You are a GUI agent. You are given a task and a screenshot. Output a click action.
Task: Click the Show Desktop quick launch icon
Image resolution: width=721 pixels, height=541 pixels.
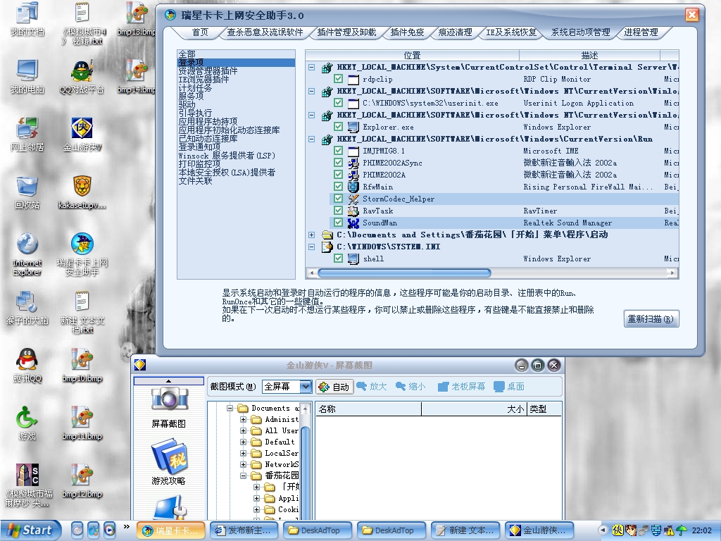[77, 530]
